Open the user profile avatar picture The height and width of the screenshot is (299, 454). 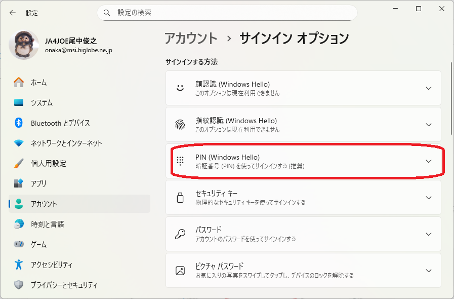[24, 45]
